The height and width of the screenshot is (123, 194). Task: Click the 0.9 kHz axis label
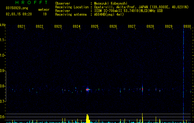click(x=2, y=71)
